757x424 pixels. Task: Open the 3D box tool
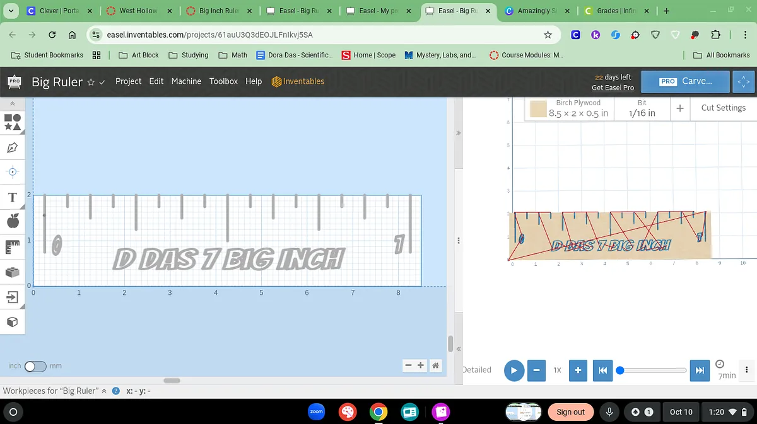coord(12,322)
